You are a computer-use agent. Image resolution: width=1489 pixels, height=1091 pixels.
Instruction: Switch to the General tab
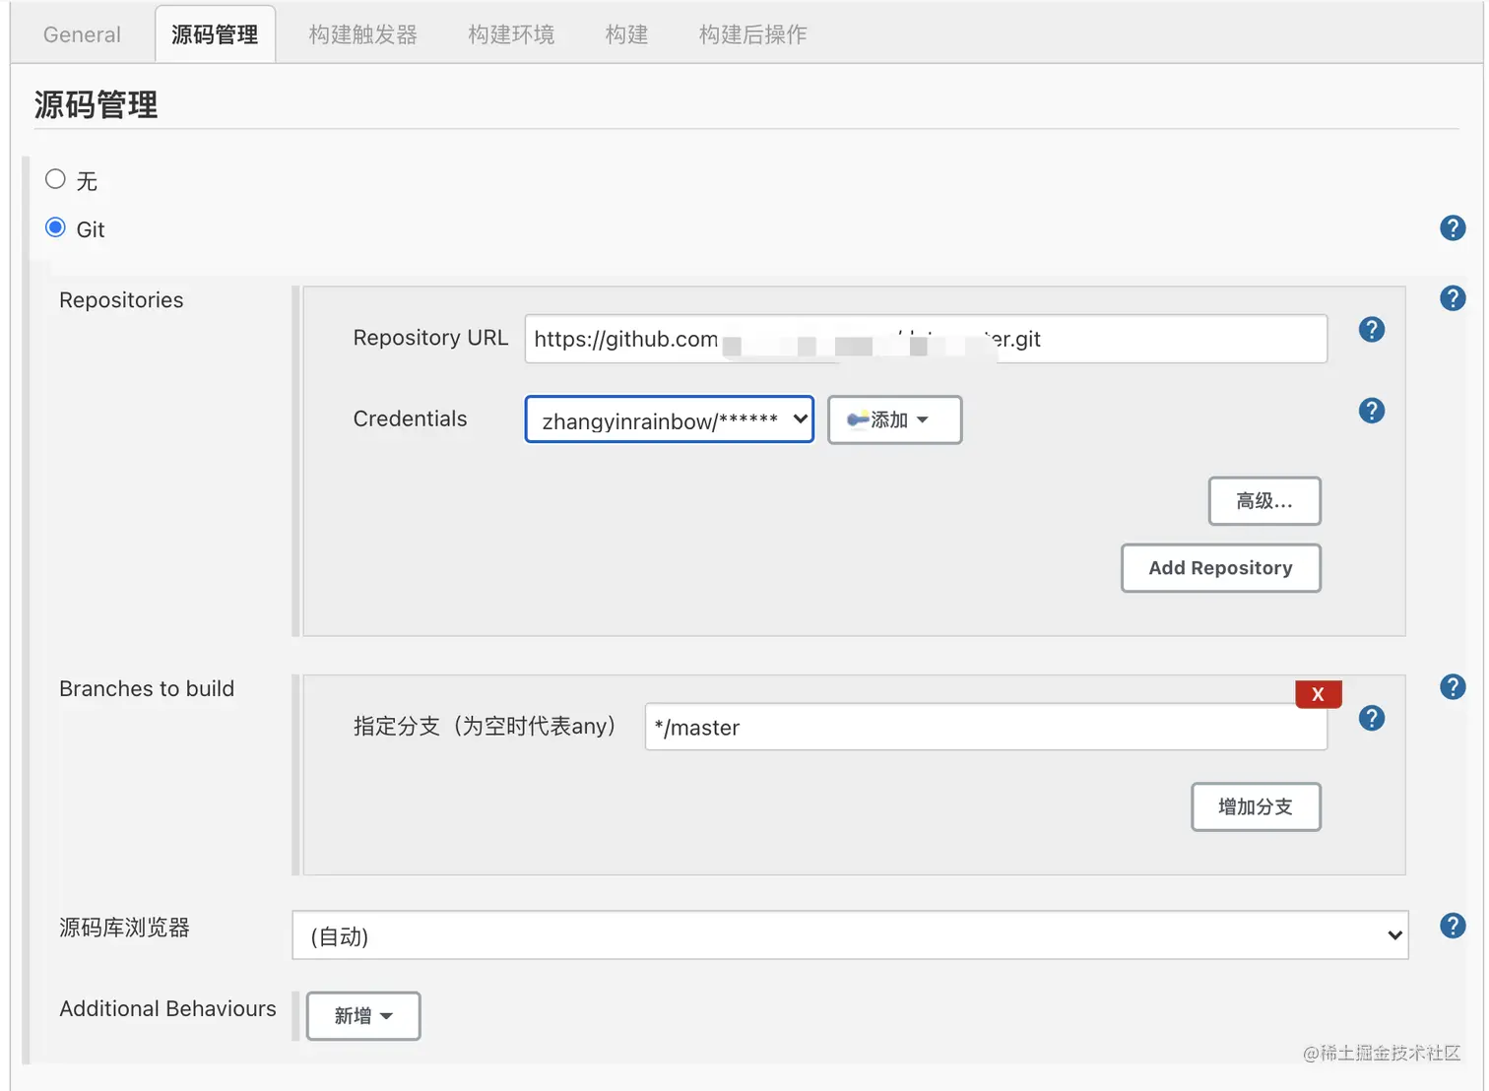coord(82,34)
